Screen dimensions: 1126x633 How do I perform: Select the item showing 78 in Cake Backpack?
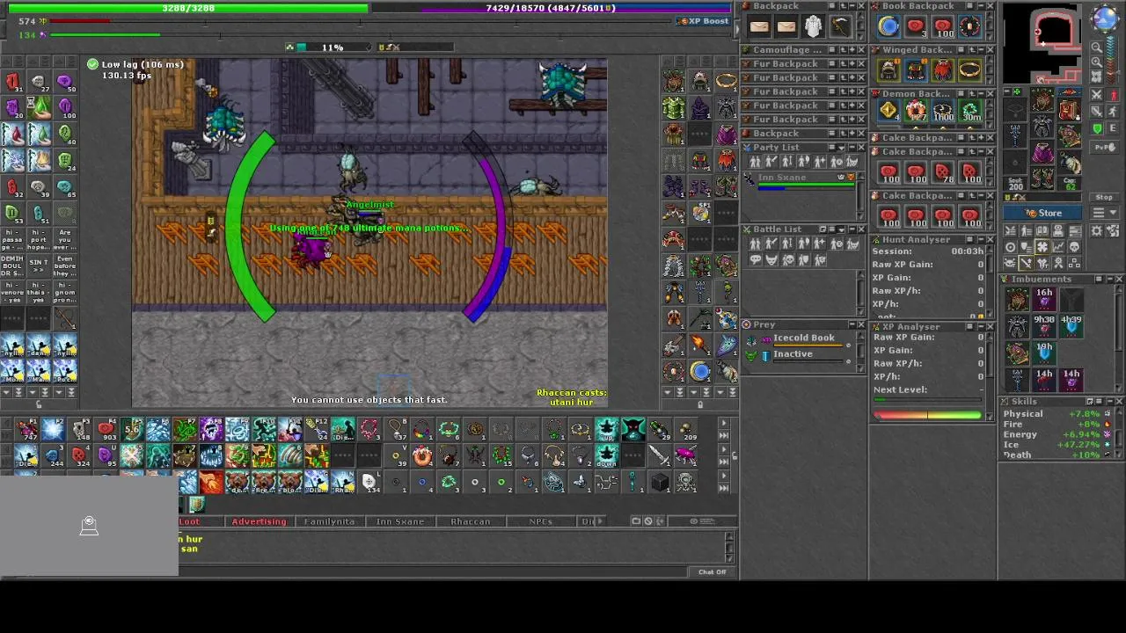(943, 171)
